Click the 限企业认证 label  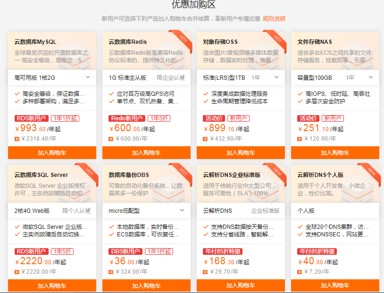[x=171, y=78]
